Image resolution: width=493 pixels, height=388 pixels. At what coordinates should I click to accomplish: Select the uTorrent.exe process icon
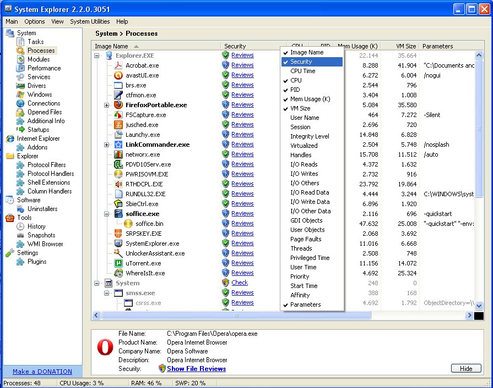118,263
